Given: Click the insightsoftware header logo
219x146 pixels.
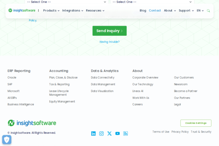Looking at the screenshot, I should (22, 11).
